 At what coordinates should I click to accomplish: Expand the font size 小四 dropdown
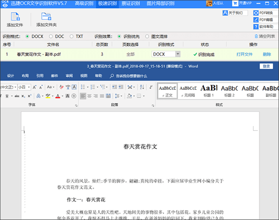(x=29, y=87)
